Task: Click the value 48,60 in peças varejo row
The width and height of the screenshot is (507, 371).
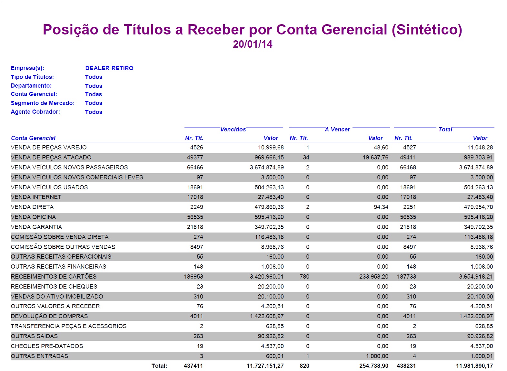Action: 381,147
